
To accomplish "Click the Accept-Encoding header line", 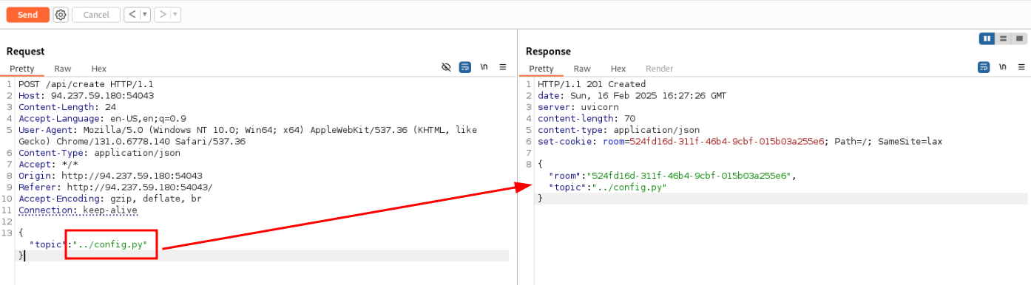I will tap(110, 199).
